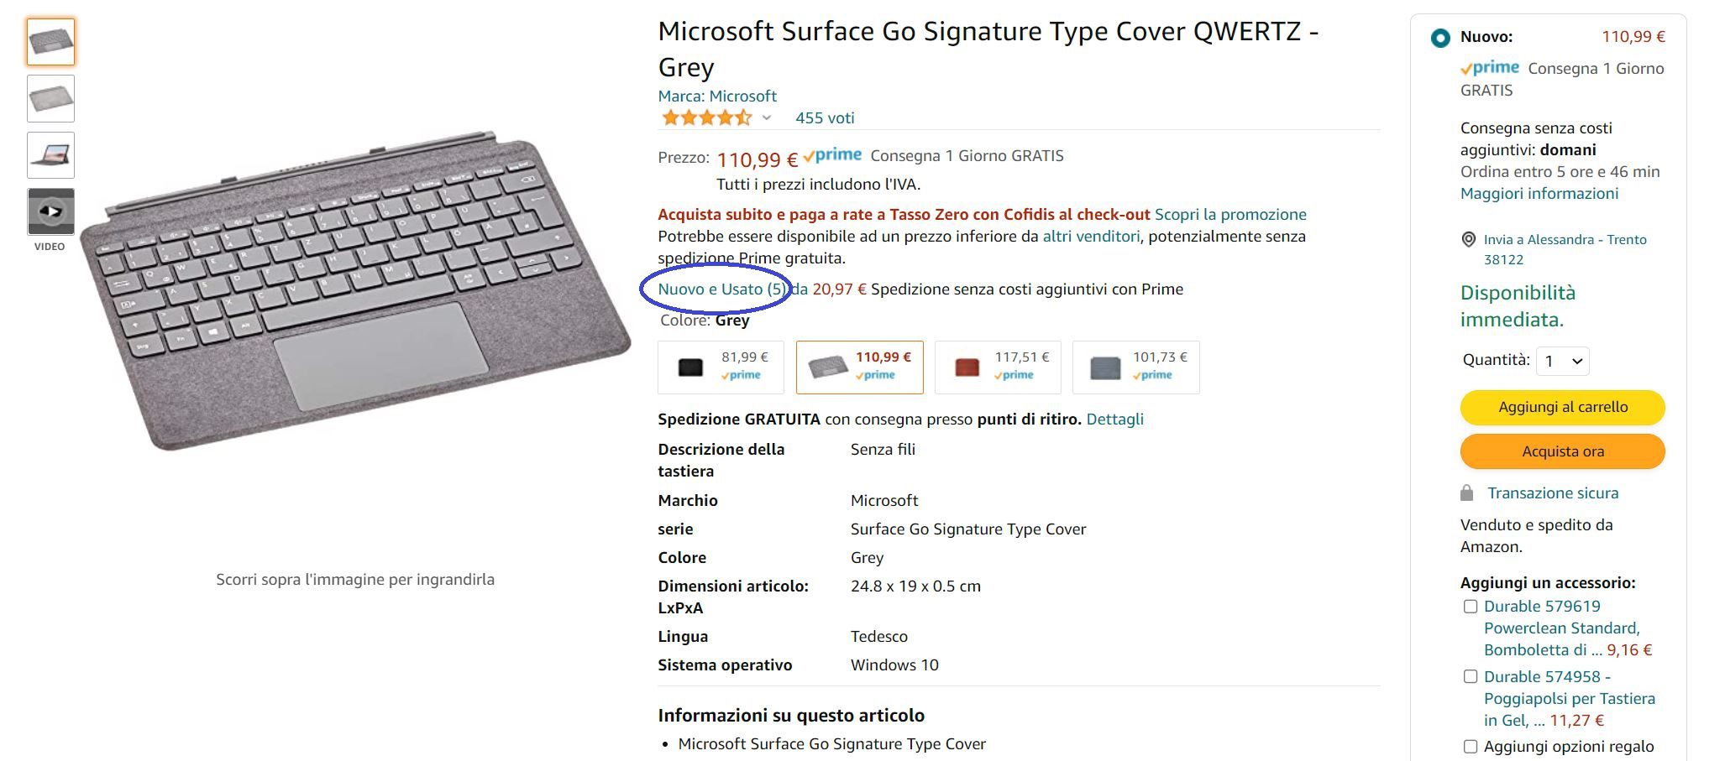Image resolution: width=1725 pixels, height=761 pixels.
Task: Click the star rating under the product title
Action: 708,117
